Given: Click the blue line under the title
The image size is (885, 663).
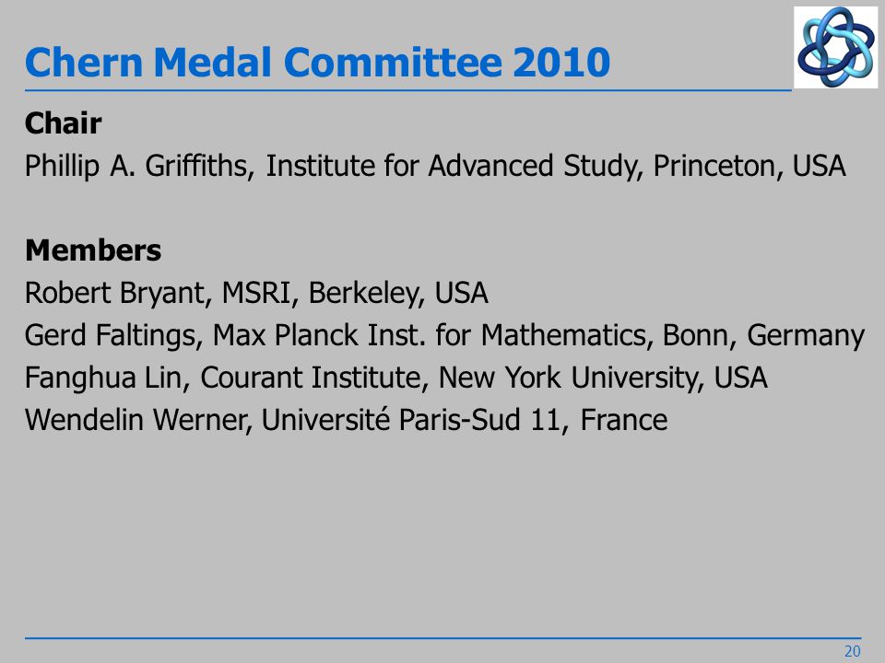Looking at the screenshot, I should click(407, 90).
